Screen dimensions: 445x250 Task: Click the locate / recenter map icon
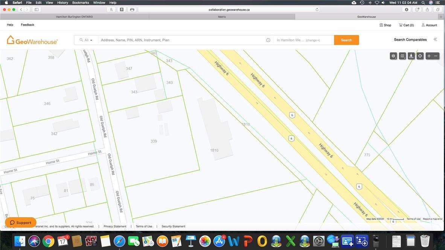coord(420,56)
